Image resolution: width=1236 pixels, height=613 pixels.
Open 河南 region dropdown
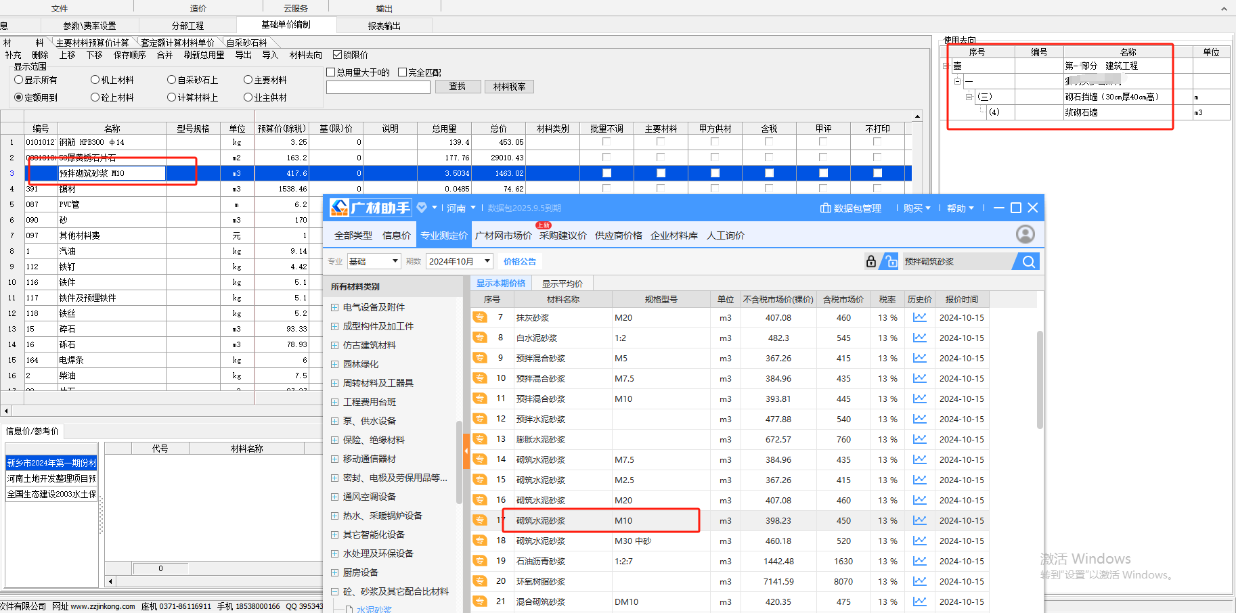pyautogui.click(x=461, y=208)
